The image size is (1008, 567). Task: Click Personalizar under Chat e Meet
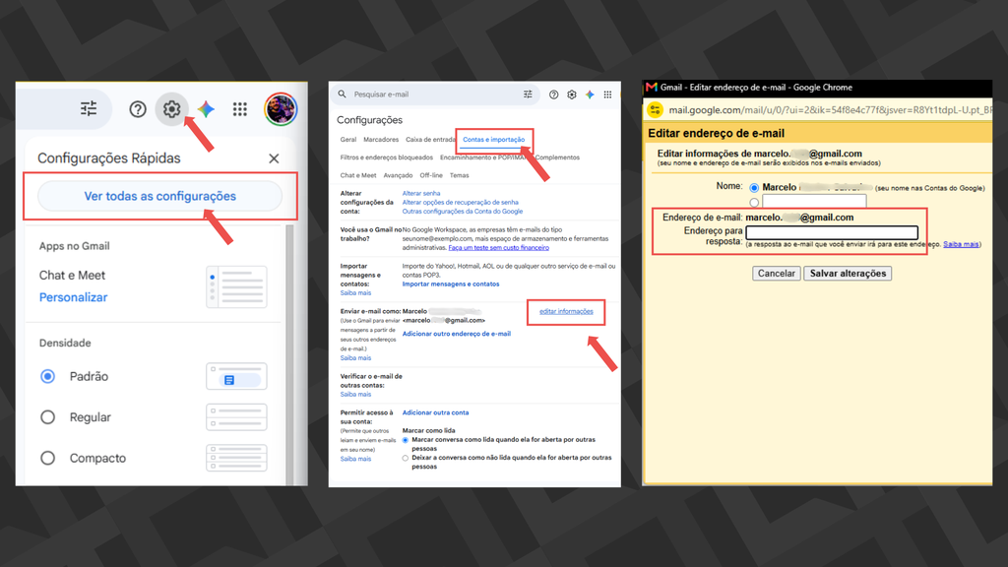click(73, 297)
